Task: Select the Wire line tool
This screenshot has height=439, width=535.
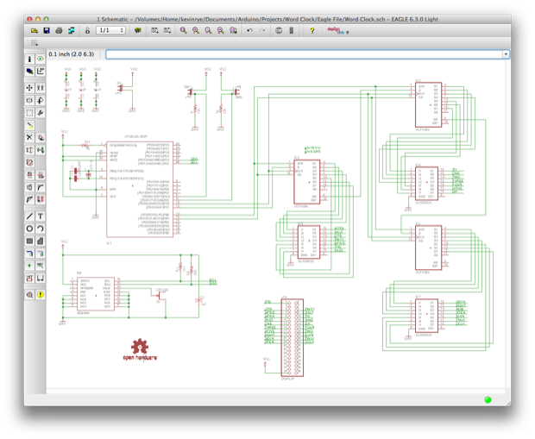Action: point(29,216)
